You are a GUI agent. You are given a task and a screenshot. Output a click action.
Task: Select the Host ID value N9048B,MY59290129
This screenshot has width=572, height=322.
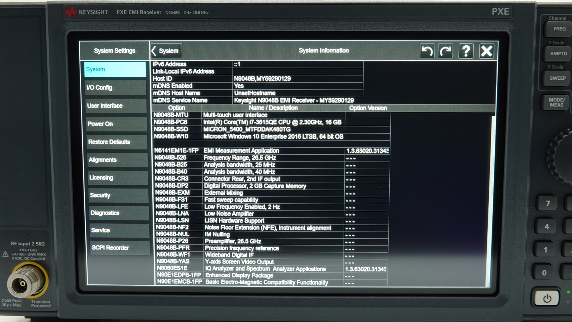(x=262, y=79)
